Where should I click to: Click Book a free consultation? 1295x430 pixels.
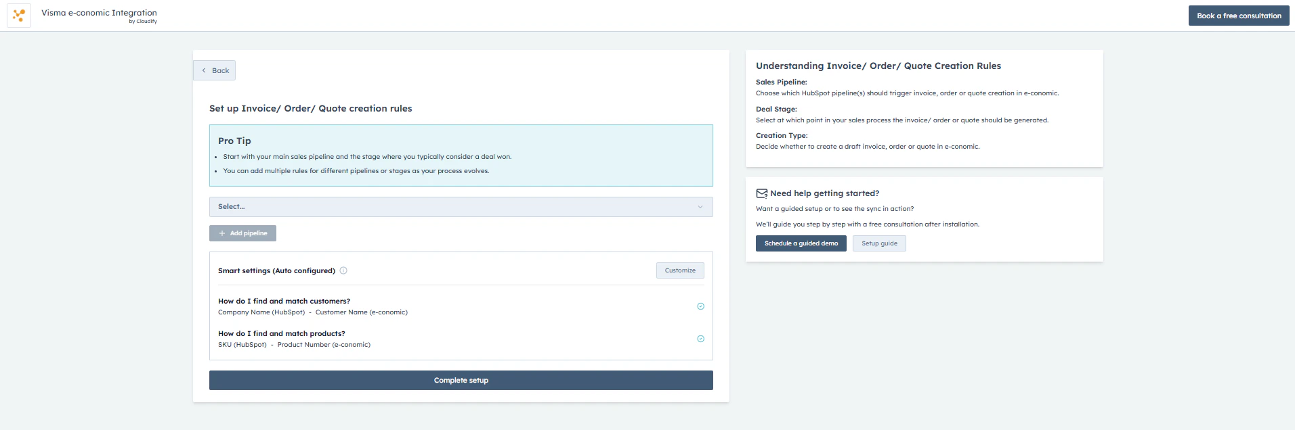(1239, 16)
